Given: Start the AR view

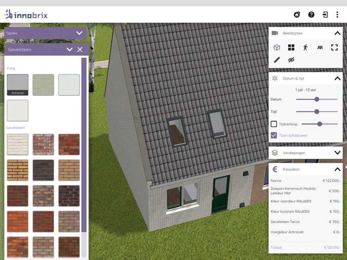Looking at the screenshot, I should [x=320, y=47].
